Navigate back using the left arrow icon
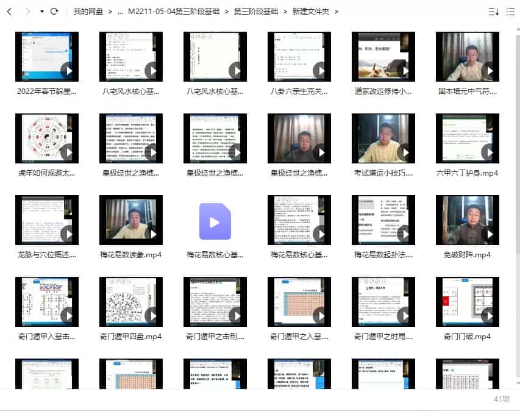 point(9,11)
